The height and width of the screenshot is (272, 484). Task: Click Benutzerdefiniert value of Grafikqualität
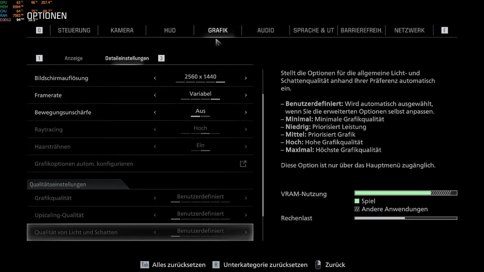tap(200, 196)
